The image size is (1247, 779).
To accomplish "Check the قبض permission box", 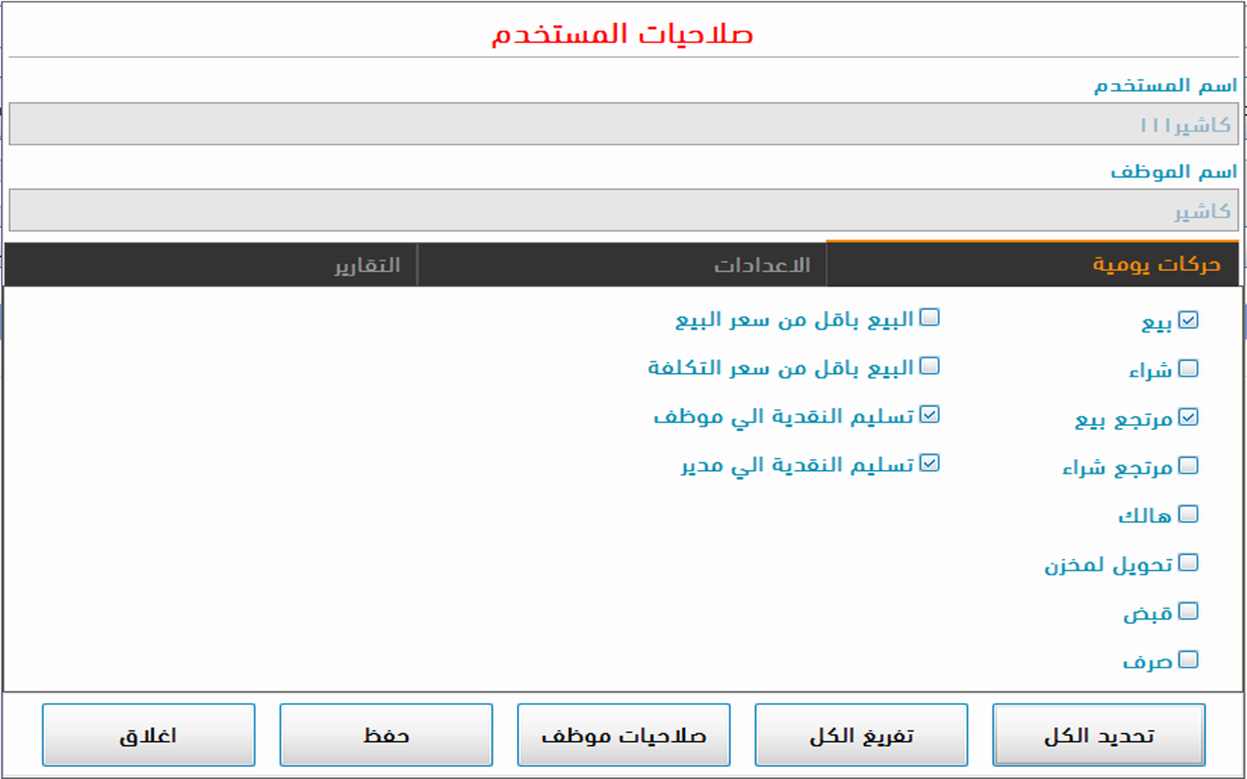I will [x=1188, y=611].
